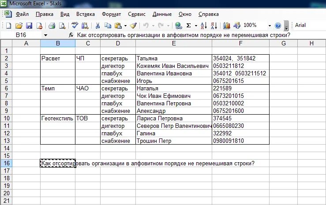Select column E header
The image size is (326, 205).
pos(174,43)
